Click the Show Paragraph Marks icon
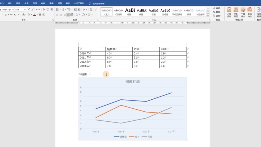The image size is (261, 147). pos(96,10)
